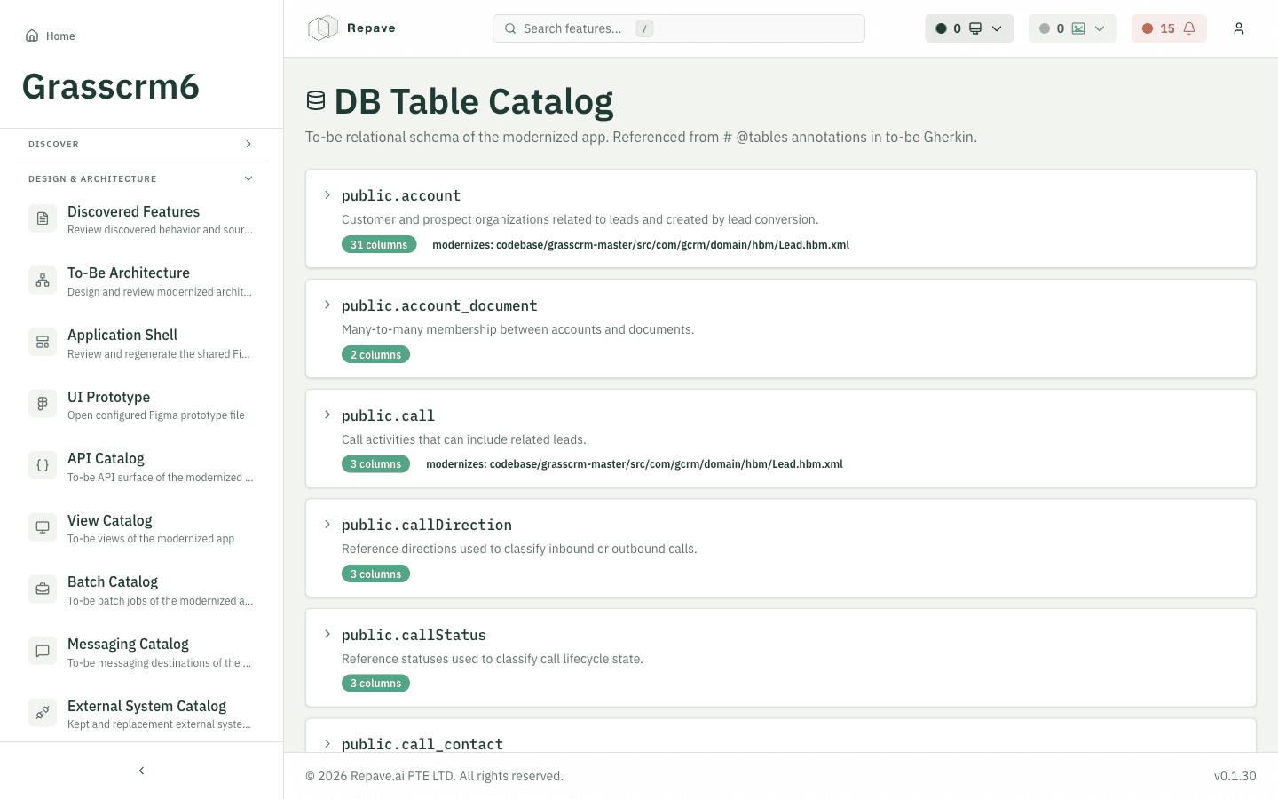This screenshot has height=799, width=1278.
Task: Click the Grasscrm6 project title
Action: click(111, 87)
